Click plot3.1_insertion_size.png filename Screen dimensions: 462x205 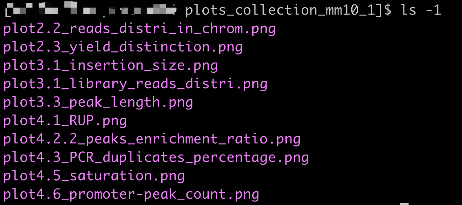pos(110,66)
